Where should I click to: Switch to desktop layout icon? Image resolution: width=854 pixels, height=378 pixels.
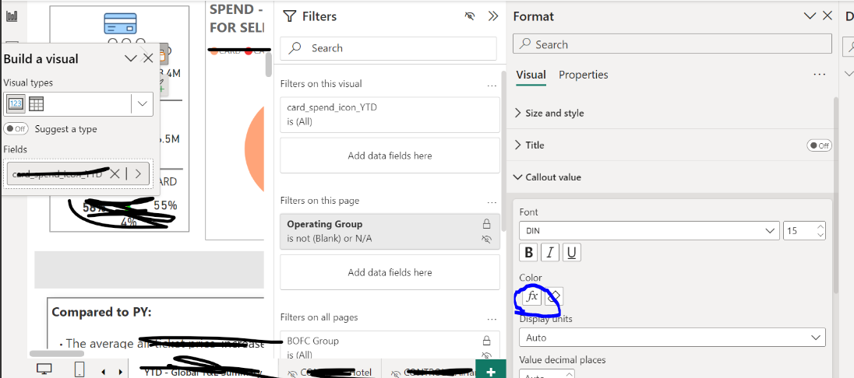click(44, 369)
